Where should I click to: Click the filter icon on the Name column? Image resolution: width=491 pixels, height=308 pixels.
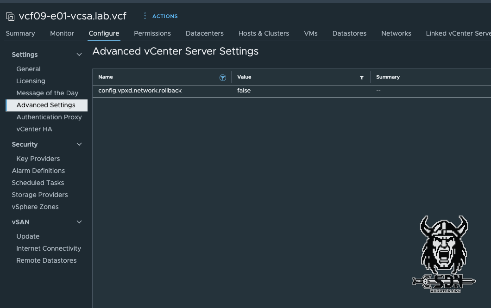point(223,77)
